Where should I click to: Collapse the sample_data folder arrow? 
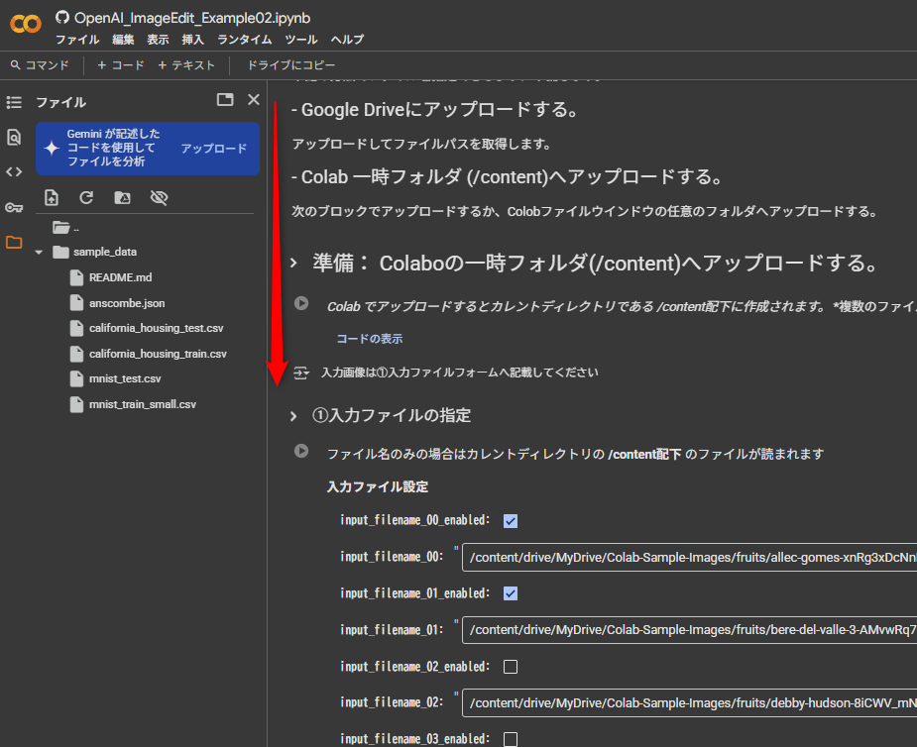pyautogui.click(x=40, y=253)
